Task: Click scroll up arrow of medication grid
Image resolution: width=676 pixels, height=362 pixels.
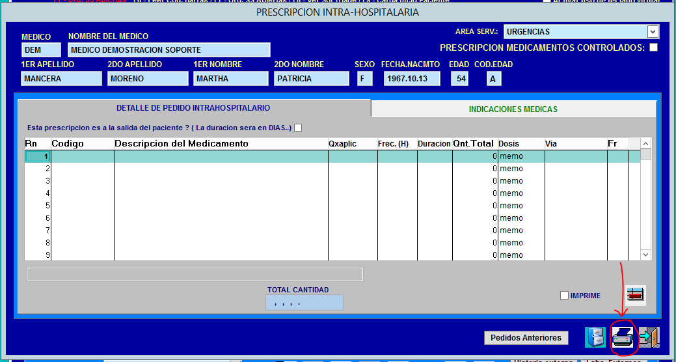Action: [x=645, y=144]
